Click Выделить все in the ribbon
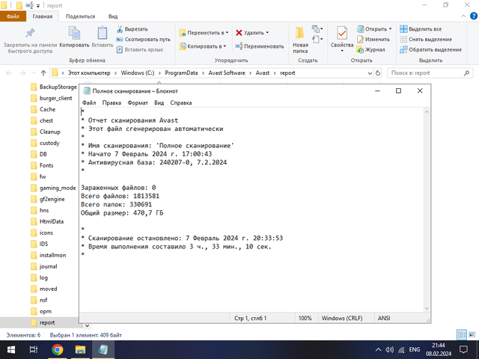Viewport: 479px width, 359px height. (421, 29)
